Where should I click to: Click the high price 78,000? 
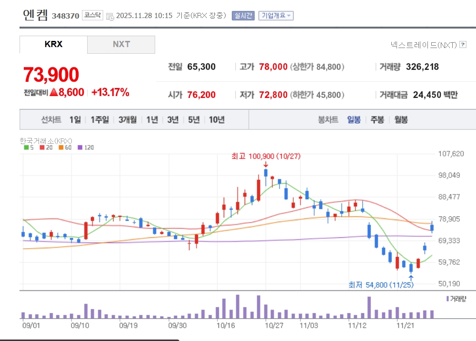click(273, 67)
